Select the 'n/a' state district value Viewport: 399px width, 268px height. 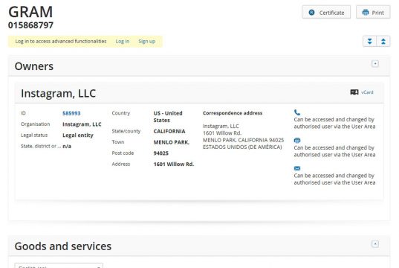[x=67, y=146]
